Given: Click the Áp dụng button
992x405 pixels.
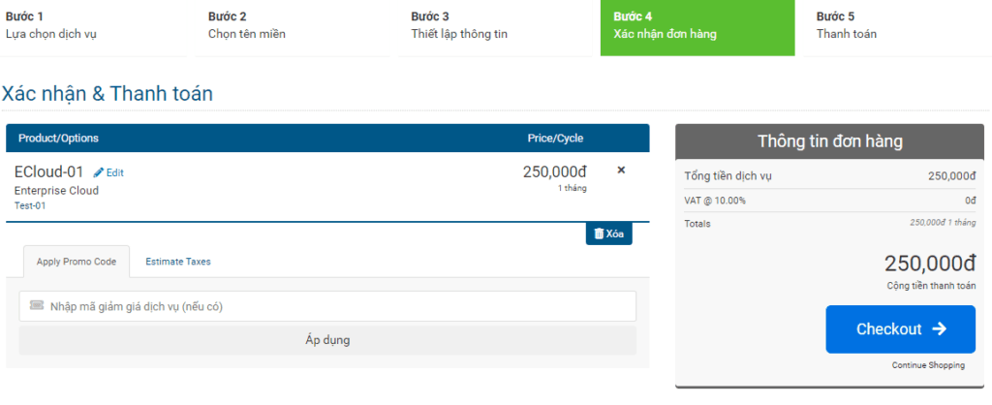Looking at the screenshot, I should 327,340.
